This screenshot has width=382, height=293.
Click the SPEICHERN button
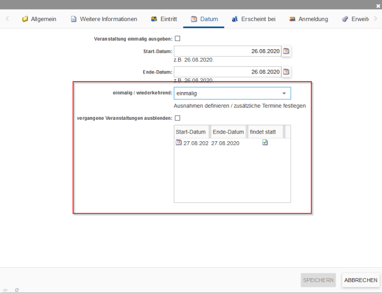click(x=318, y=280)
